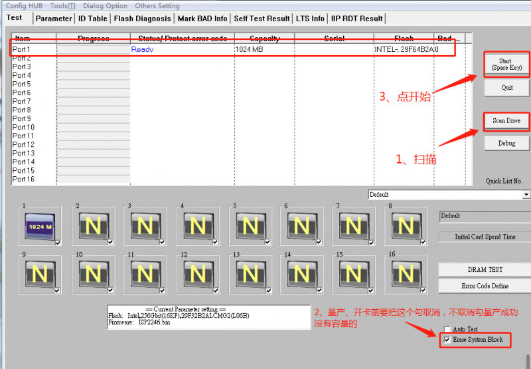Click the port 14 N drive icon

coord(302,275)
